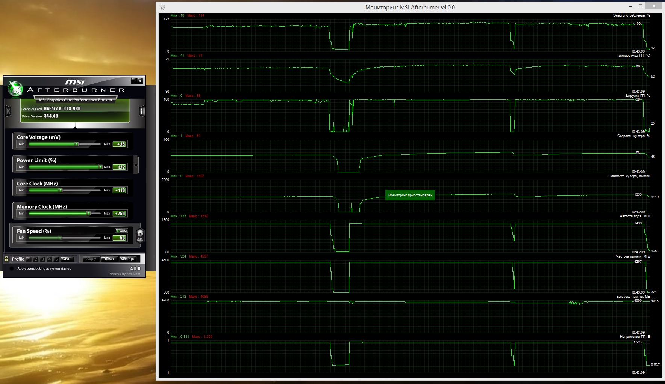Expand the Power Limit dropdown arrow
665x384 pixels.
(x=136, y=165)
